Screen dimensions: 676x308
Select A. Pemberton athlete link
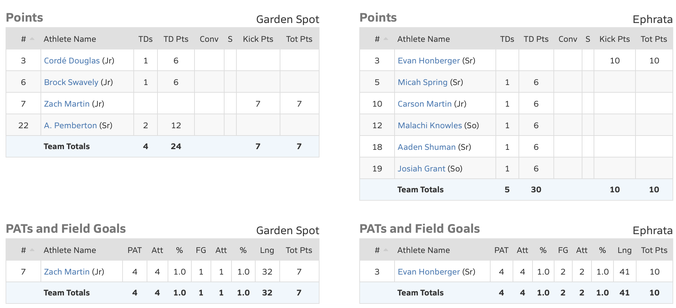[x=70, y=125]
